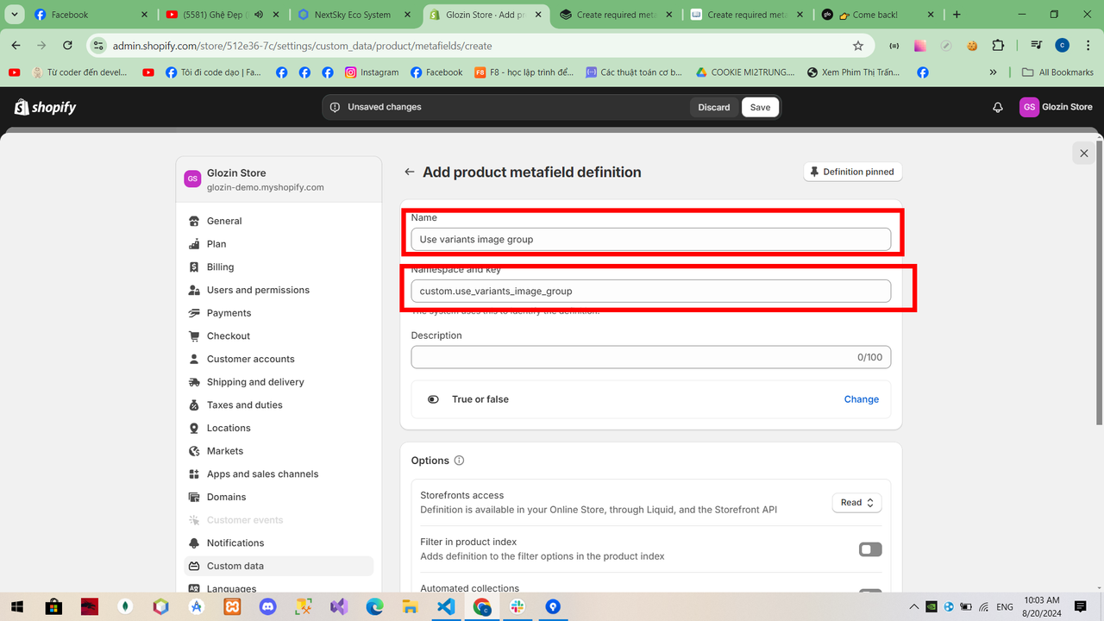
Task: Click the notification bell icon
Action: coord(998,107)
